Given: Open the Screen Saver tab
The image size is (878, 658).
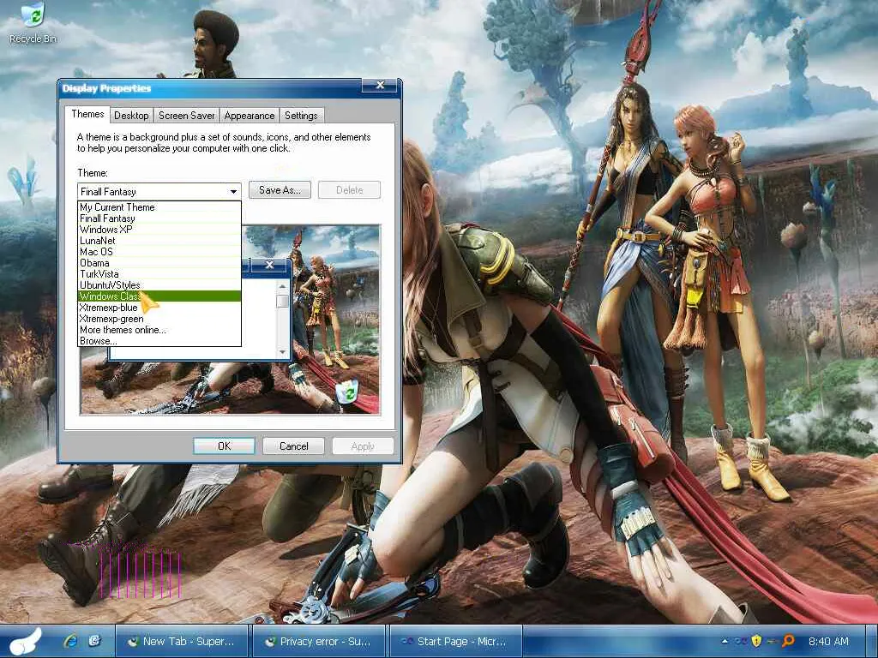Looking at the screenshot, I should pyautogui.click(x=186, y=116).
